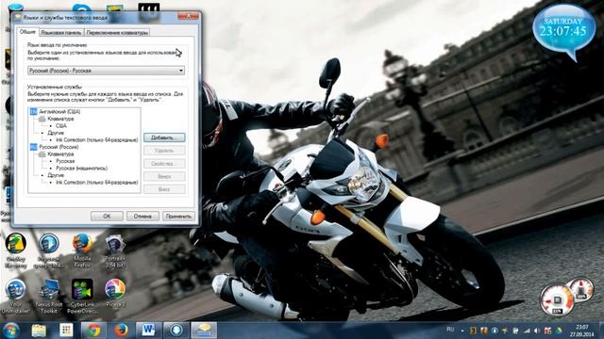
Task: Click the language settings taskbar button
Action: (x=204, y=331)
